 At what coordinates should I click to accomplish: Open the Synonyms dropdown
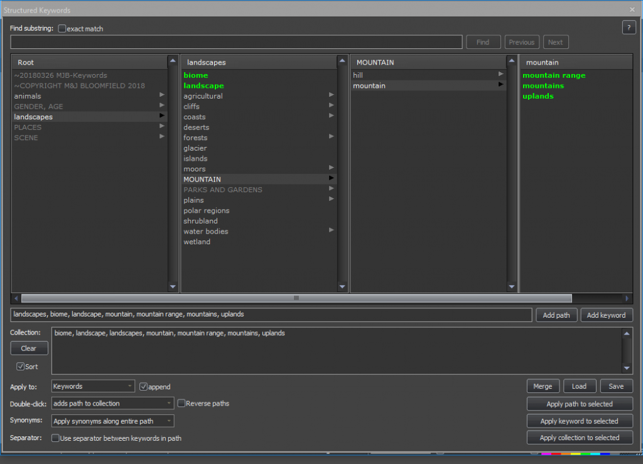click(113, 421)
